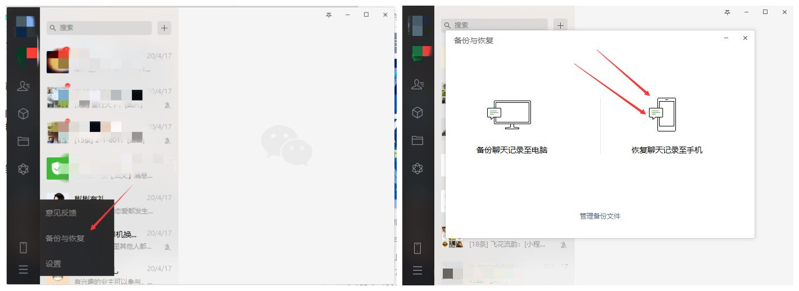Close the right WeChat window
799x291 pixels.
(784, 12)
